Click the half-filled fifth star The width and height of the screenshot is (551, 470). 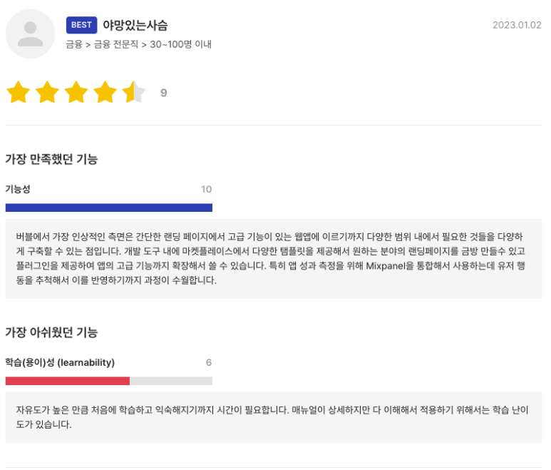(133, 92)
